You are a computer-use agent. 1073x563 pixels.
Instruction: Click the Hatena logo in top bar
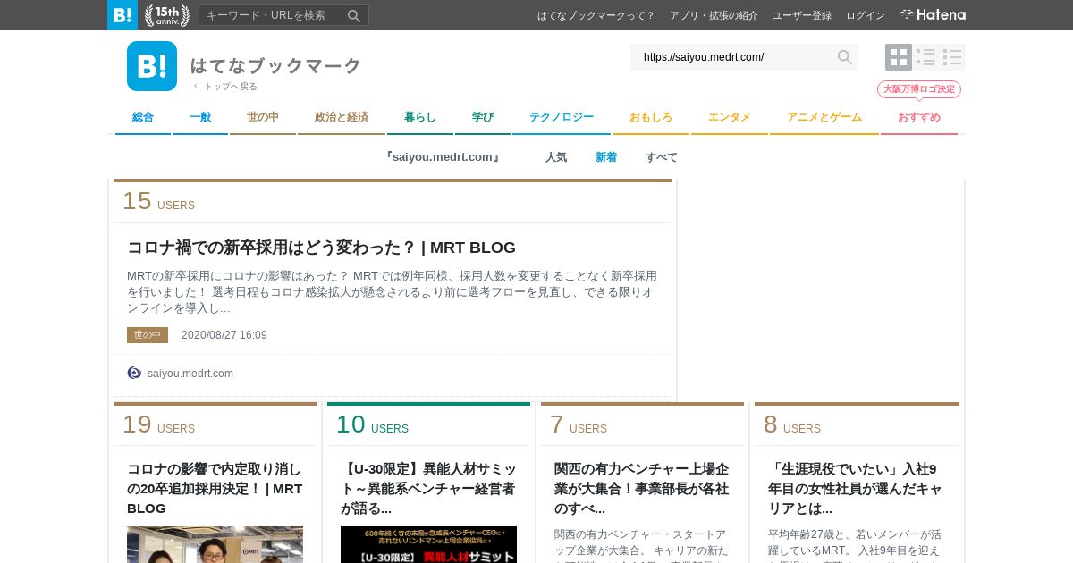pos(933,15)
